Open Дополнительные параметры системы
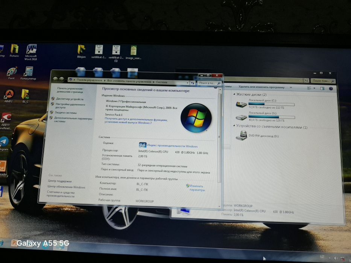 point(73,119)
